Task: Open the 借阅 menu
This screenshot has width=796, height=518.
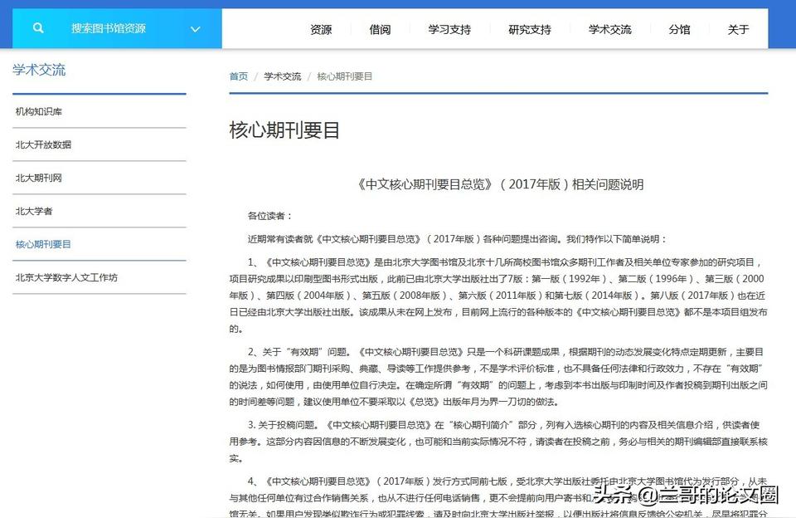Action: (380, 30)
